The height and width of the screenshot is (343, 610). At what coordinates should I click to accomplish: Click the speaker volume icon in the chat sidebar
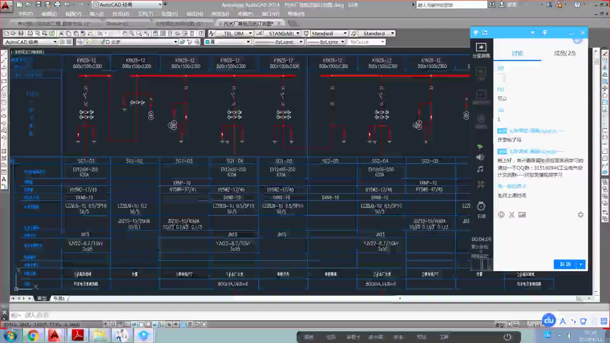click(480, 157)
